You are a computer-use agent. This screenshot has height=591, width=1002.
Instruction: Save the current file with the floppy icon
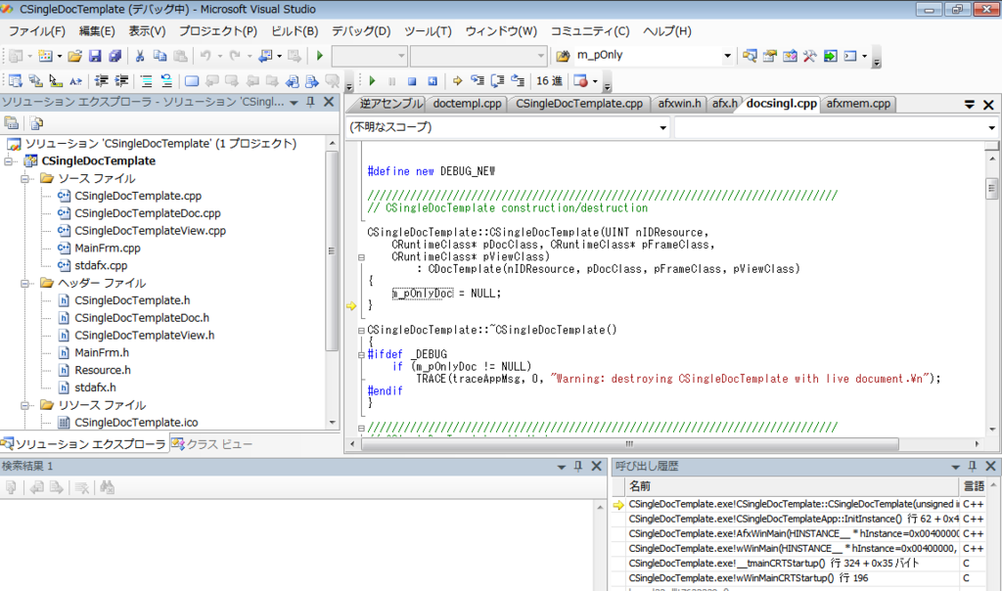[x=95, y=56]
